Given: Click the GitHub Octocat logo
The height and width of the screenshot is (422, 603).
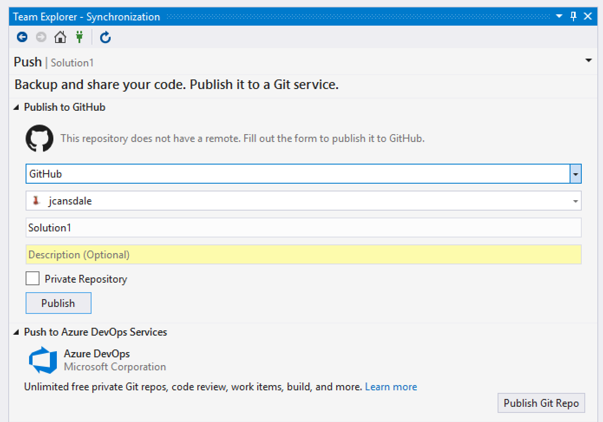Looking at the screenshot, I should click(39, 138).
